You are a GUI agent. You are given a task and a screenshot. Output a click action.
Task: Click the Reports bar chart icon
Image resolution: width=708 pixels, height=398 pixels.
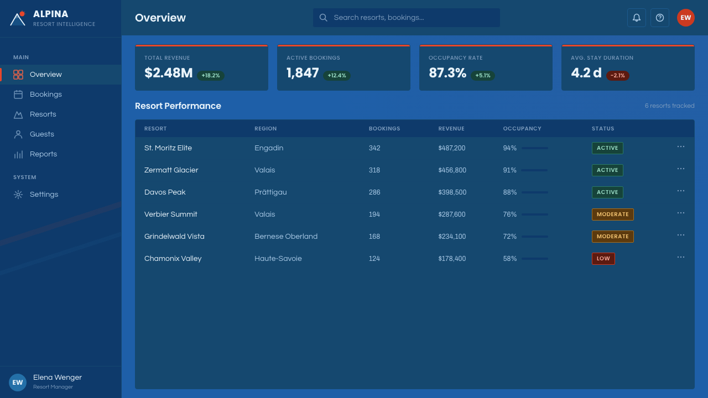pos(18,154)
